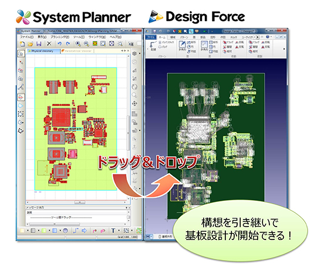Select the 部品 ribbon tab
This screenshot has width=317, height=270.
[x=203, y=37]
